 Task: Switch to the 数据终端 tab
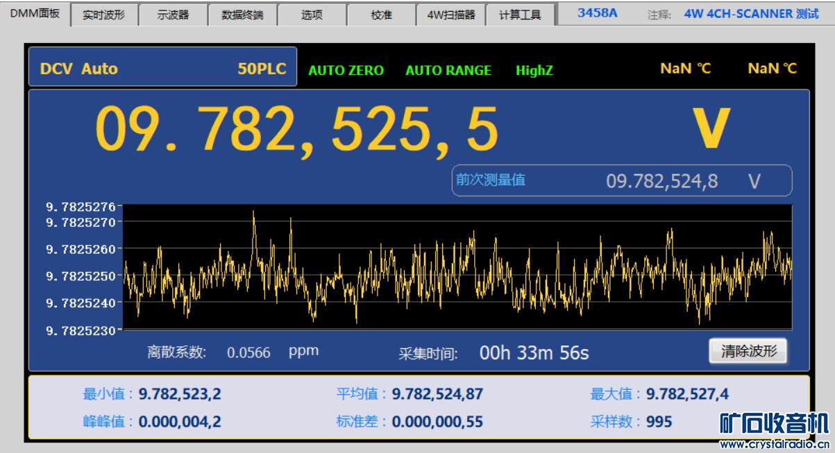242,15
